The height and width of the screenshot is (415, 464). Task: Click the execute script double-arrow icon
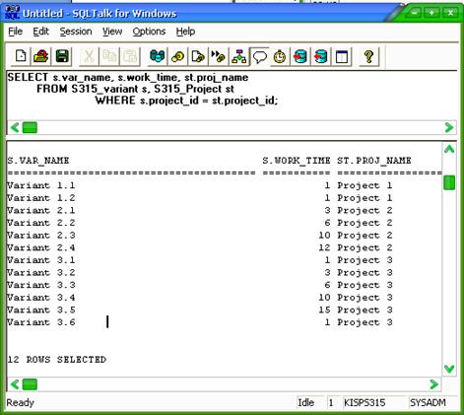[x=218, y=56]
